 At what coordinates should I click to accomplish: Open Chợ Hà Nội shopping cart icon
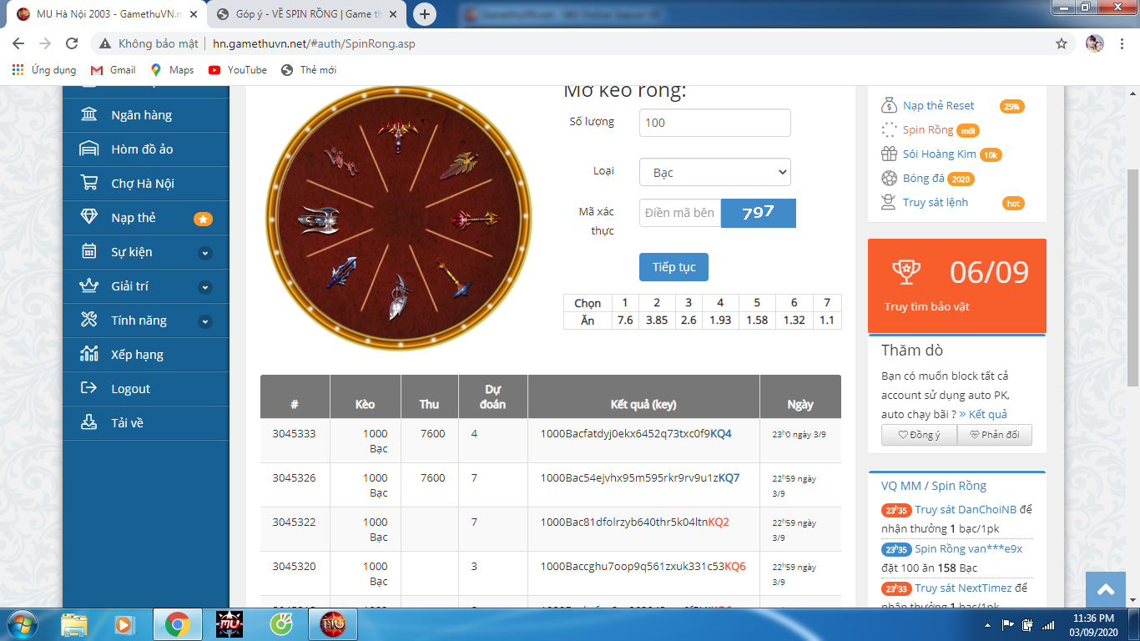point(88,184)
